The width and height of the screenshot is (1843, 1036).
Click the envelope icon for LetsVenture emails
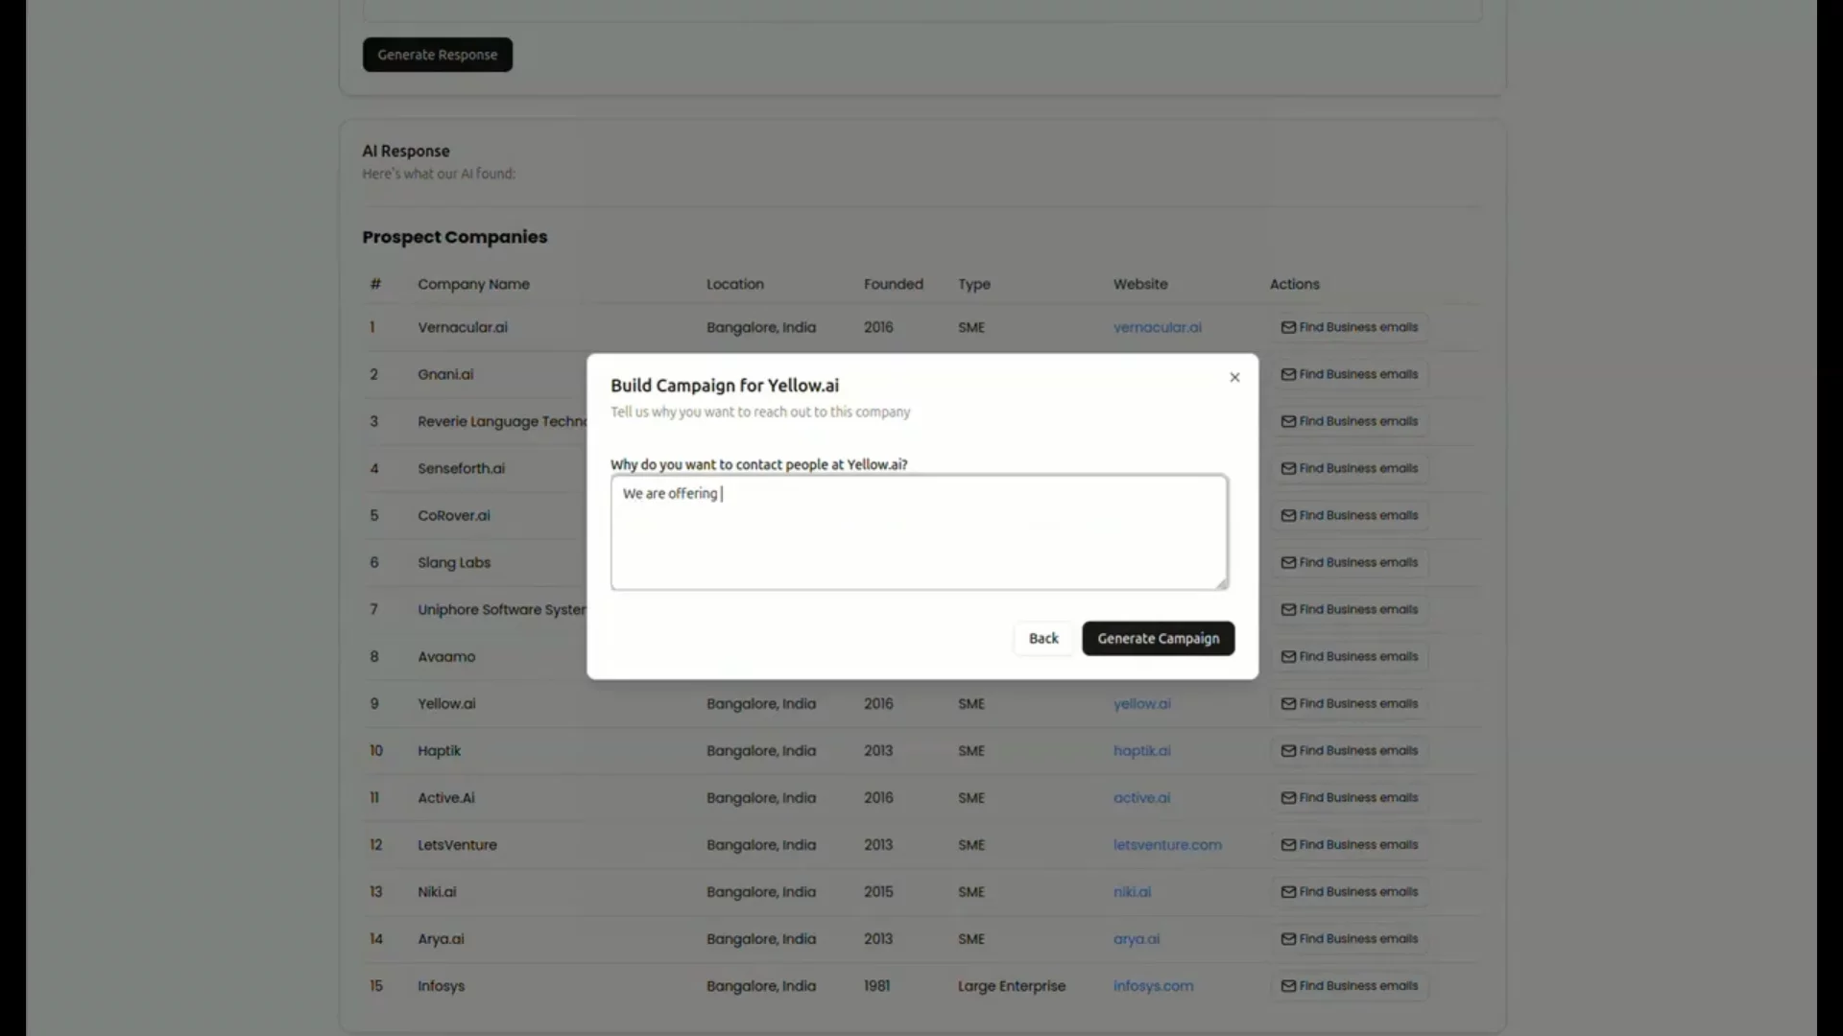click(1288, 844)
